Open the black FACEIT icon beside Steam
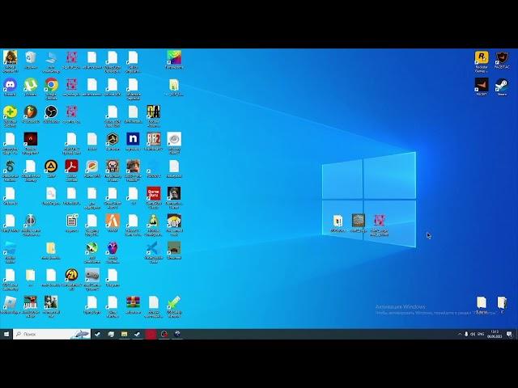The height and width of the screenshot is (388, 518). pos(482,86)
